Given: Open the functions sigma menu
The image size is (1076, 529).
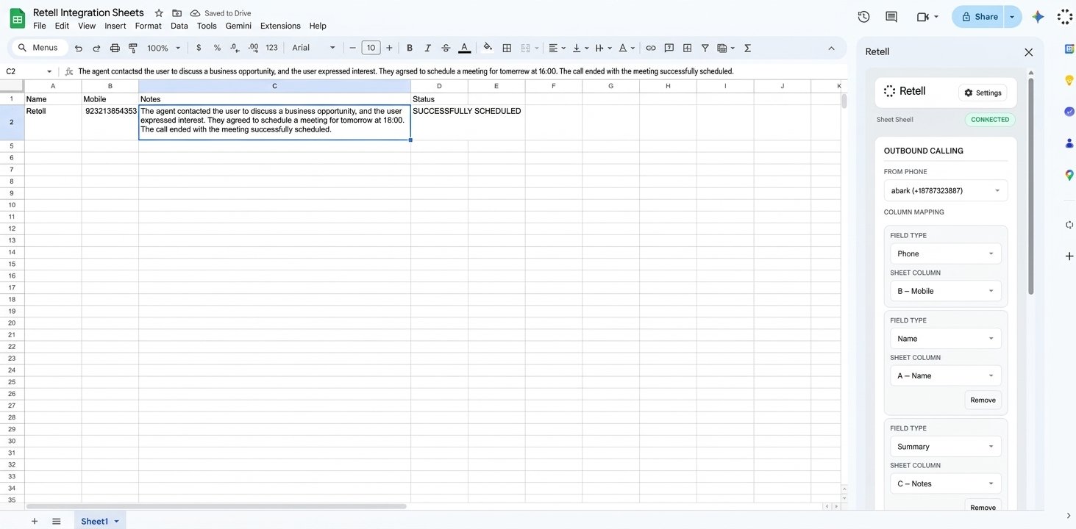Looking at the screenshot, I should click(748, 48).
